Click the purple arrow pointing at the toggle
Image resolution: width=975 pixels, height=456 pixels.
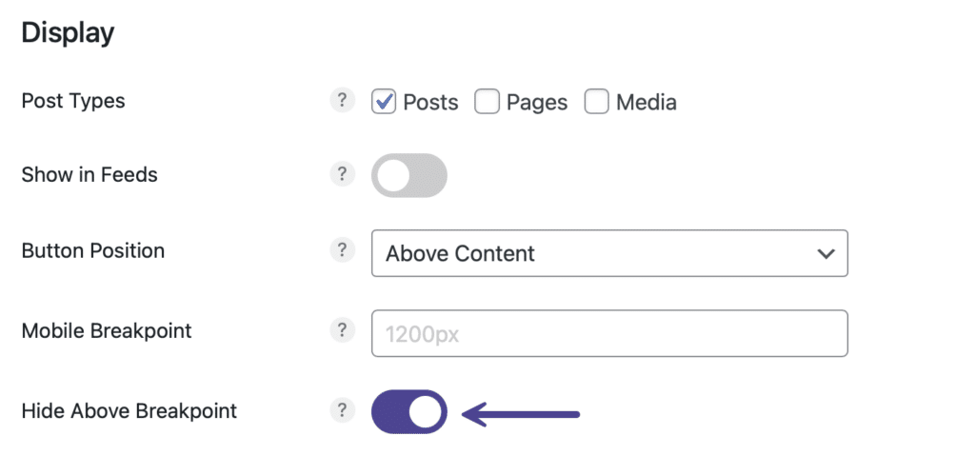pyautogui.click(x=522, y=414)
